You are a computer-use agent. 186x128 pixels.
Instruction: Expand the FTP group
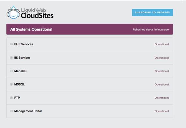point(11,98)
